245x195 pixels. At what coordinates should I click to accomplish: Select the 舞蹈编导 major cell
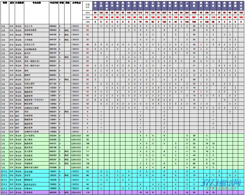tap(28, 180)
